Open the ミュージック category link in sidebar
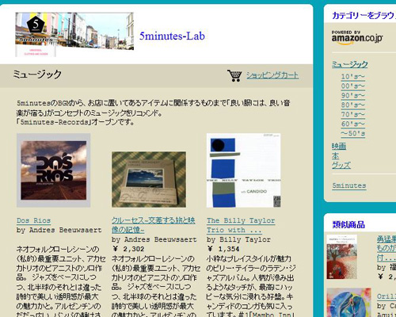This screenshot has height=317, width=396. (349, 64)
